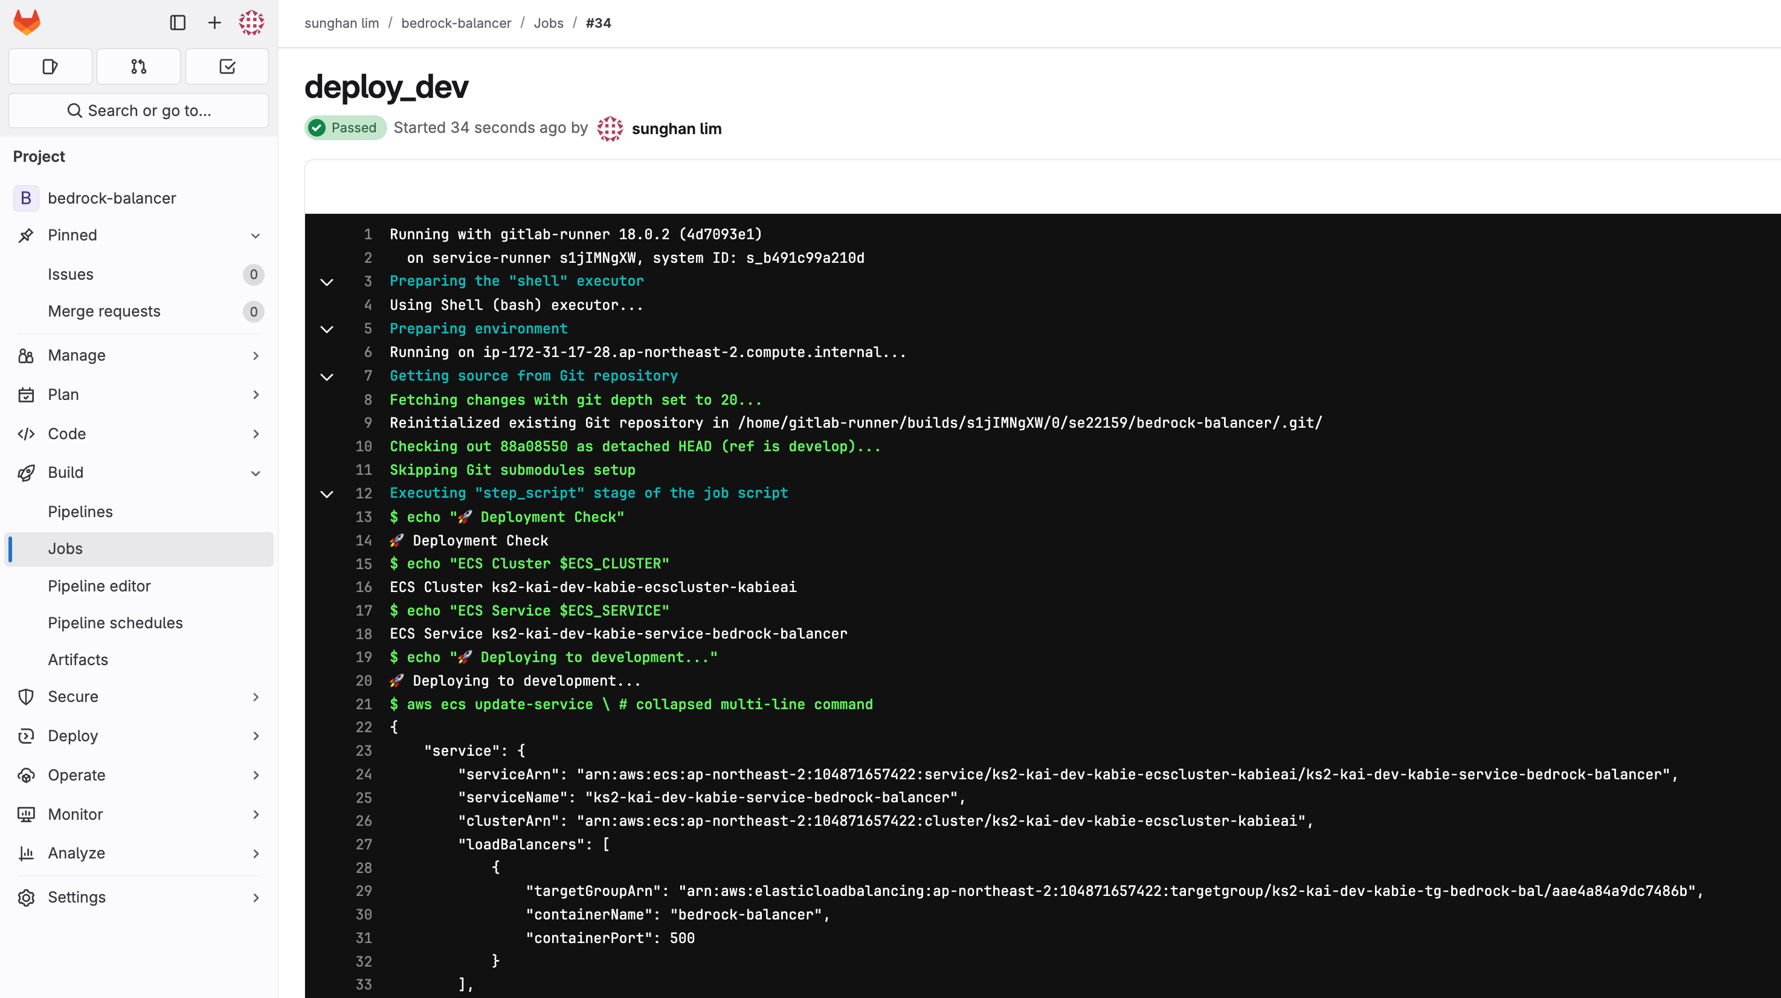
Task: Collapse the Pinned section
Action: click(255, 236)
